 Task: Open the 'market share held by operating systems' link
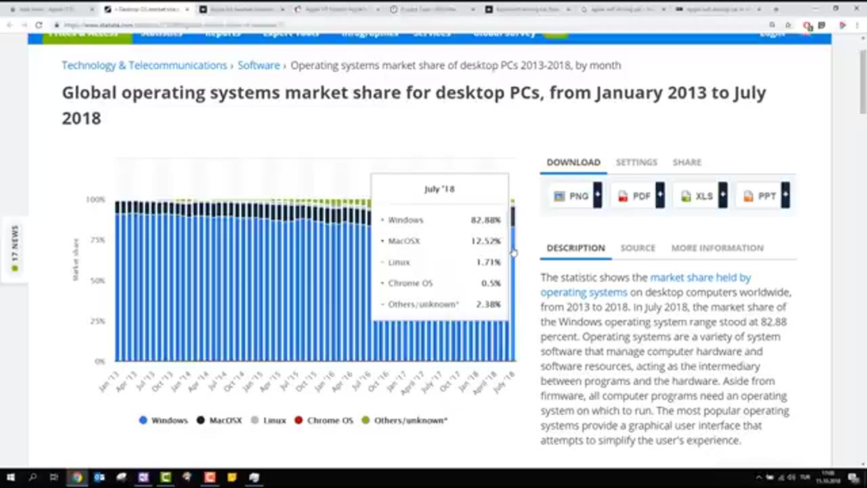pos(646,285)
